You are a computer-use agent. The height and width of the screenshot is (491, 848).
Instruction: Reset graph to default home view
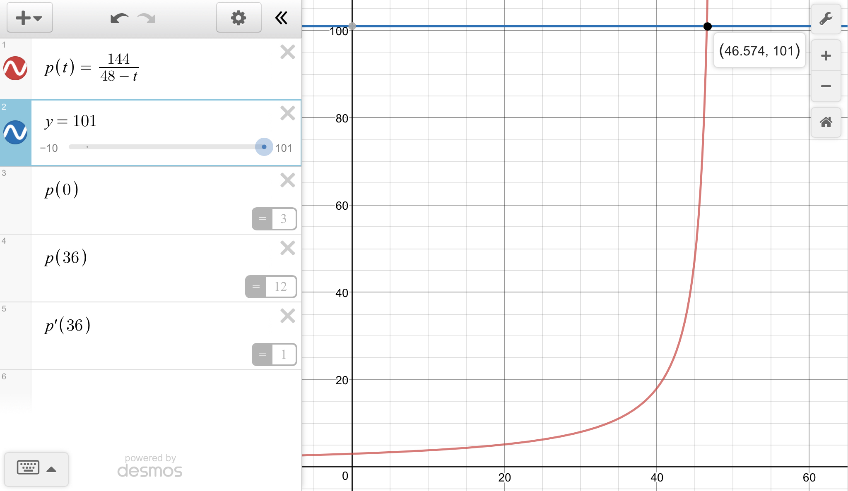tap(826, 122)
